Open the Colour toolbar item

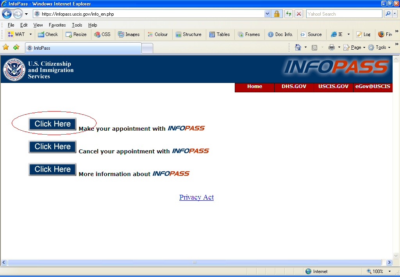coord(158,34)
